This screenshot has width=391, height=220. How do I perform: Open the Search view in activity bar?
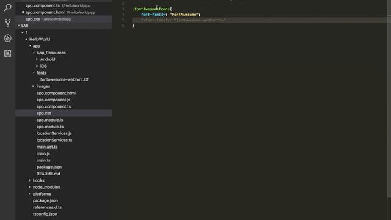pos(8,7)
